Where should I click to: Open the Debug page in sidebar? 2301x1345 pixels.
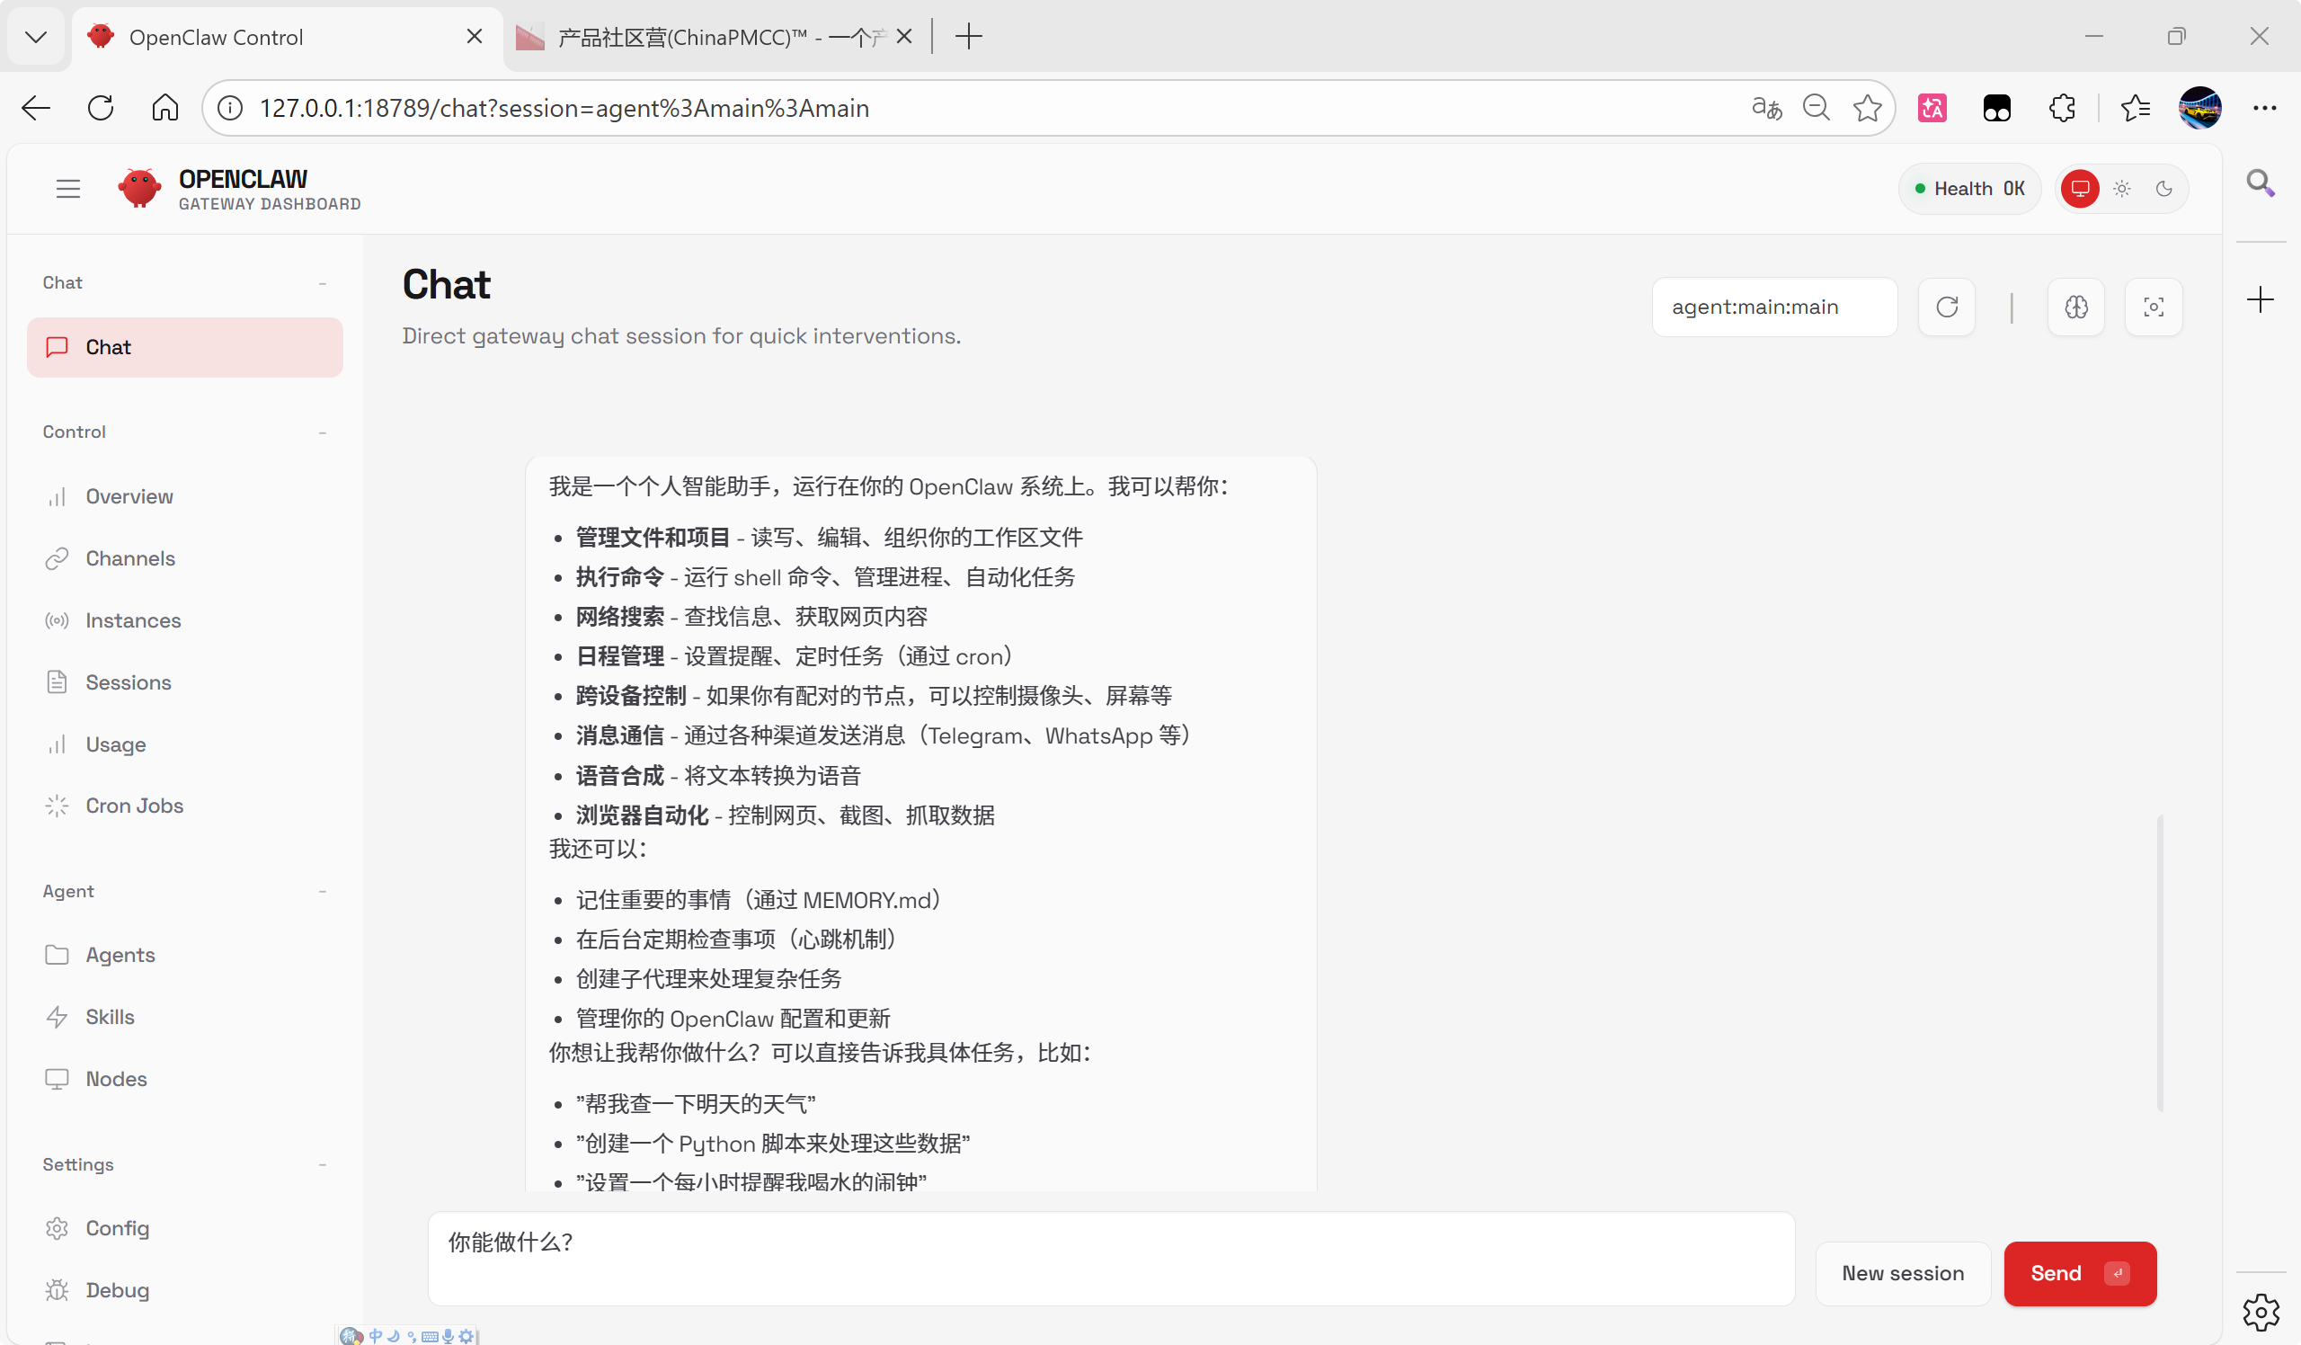coord(117,1289)
